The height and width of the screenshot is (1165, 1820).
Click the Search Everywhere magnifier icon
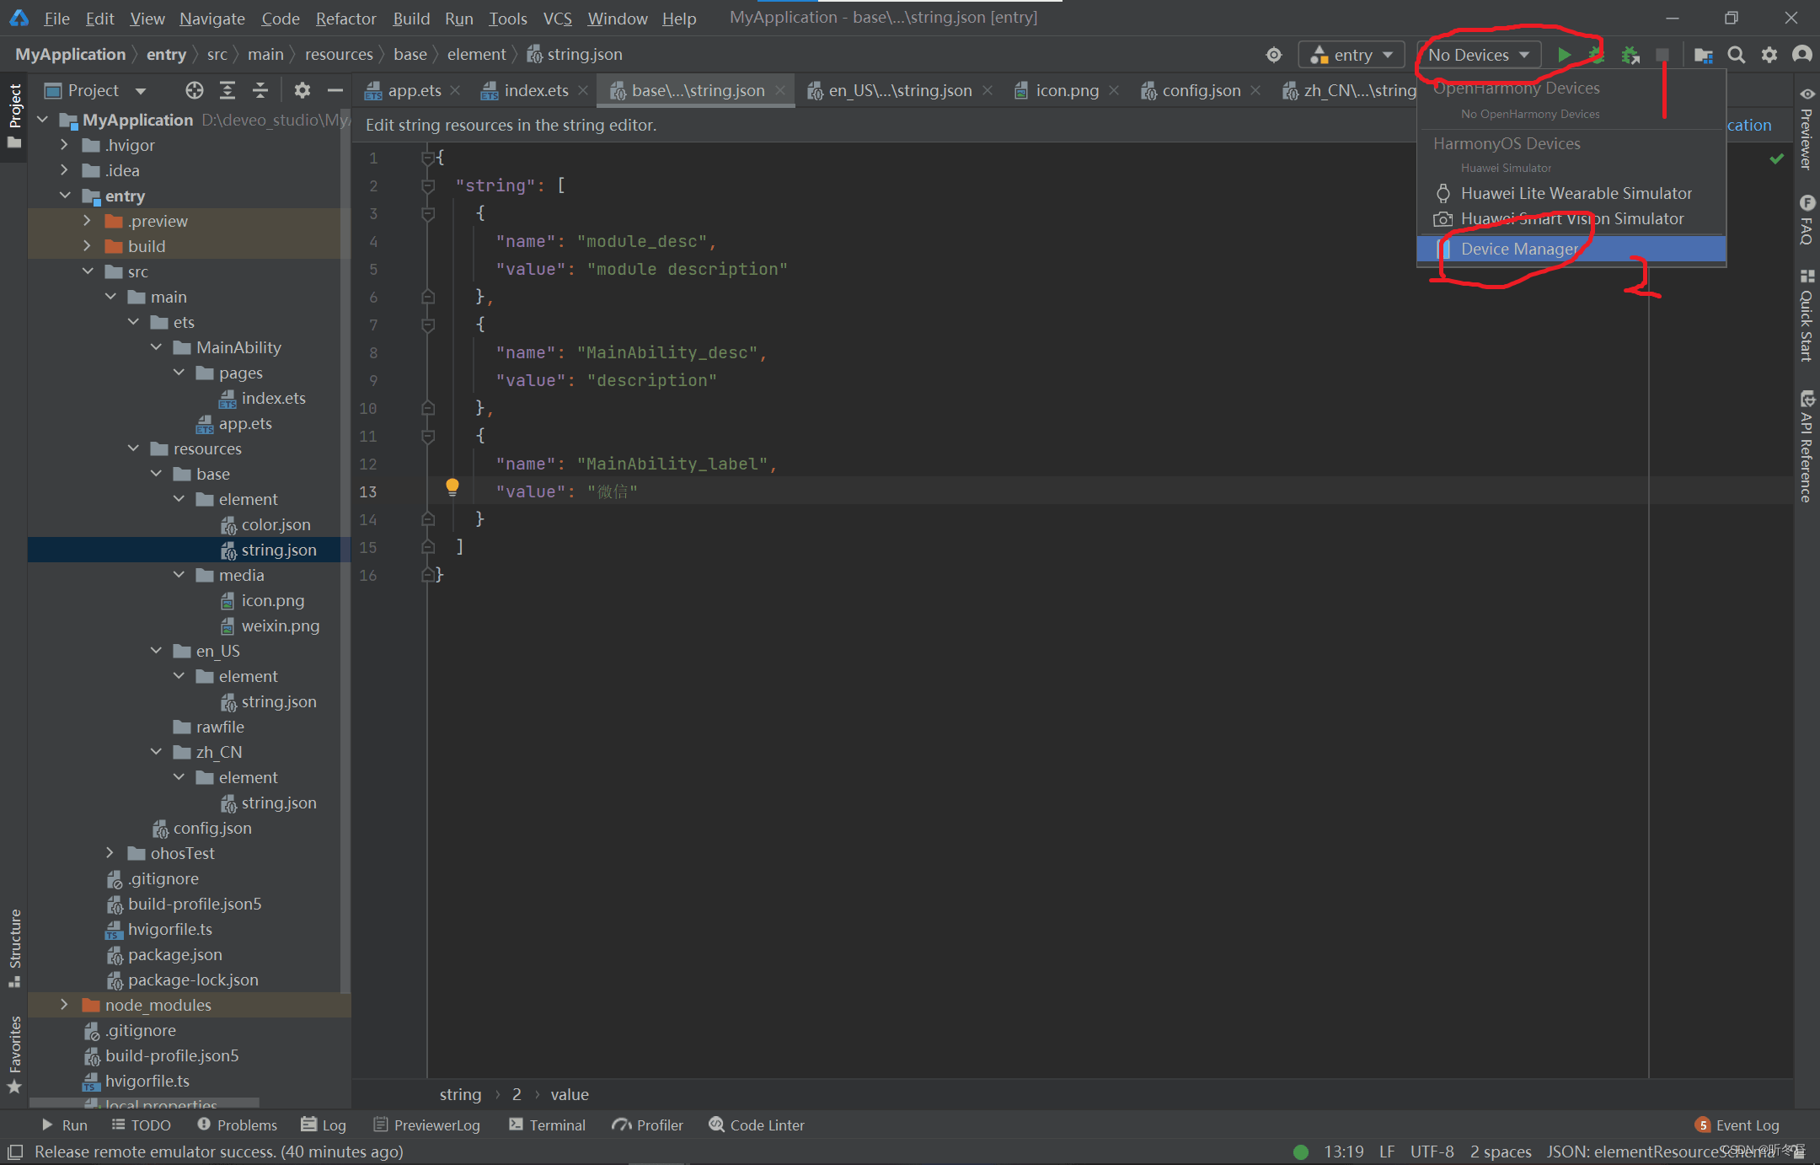coord(1737,55)
